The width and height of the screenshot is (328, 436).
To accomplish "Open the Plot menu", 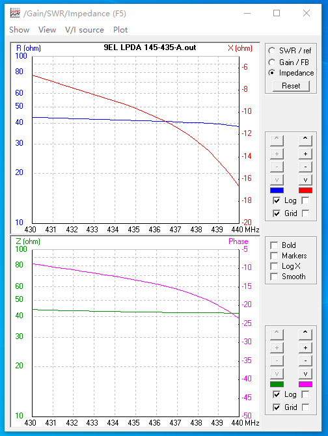I will click(120, 30).
